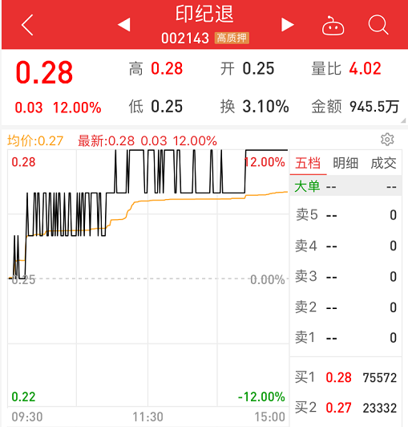
Task: Open the robot assistant icon
Action: point(333,26)
